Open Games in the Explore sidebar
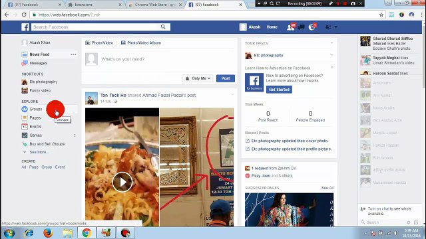The image size is (426, 239). click(35, 135)
